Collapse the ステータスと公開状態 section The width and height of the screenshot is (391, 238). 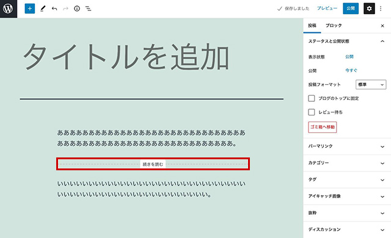tap(347, 41)
